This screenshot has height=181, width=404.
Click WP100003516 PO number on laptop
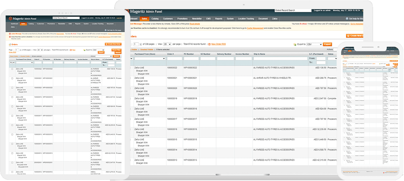(x=190, y=129)
